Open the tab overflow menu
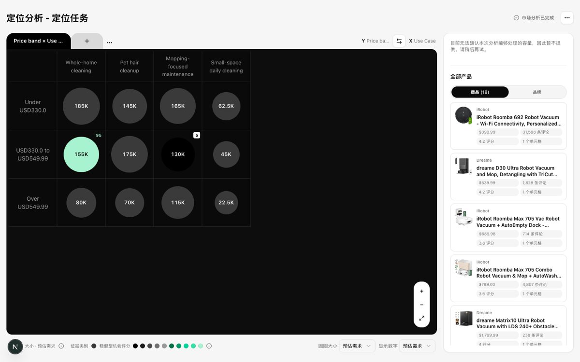This screenshot has width=580, height=362. tap(110, 42)
